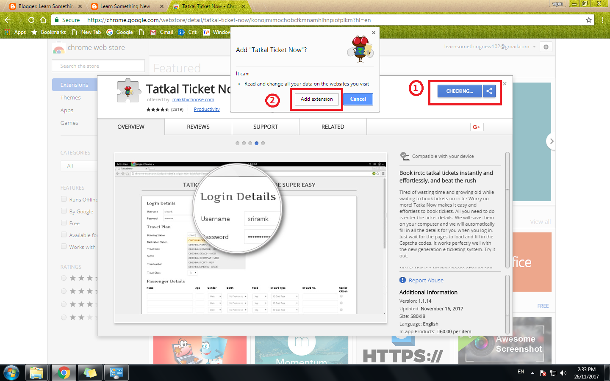
Task: Click the description scrollbar
Action: pos(507,171)
